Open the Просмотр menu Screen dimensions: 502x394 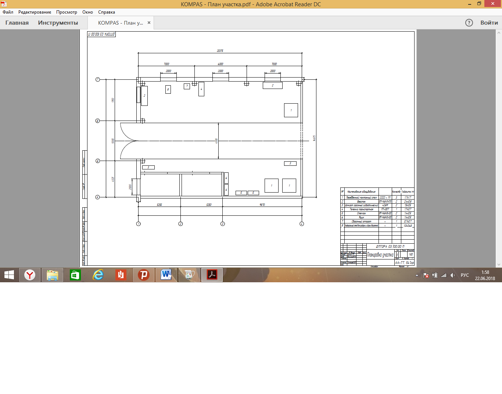click(x=67, y=12)
